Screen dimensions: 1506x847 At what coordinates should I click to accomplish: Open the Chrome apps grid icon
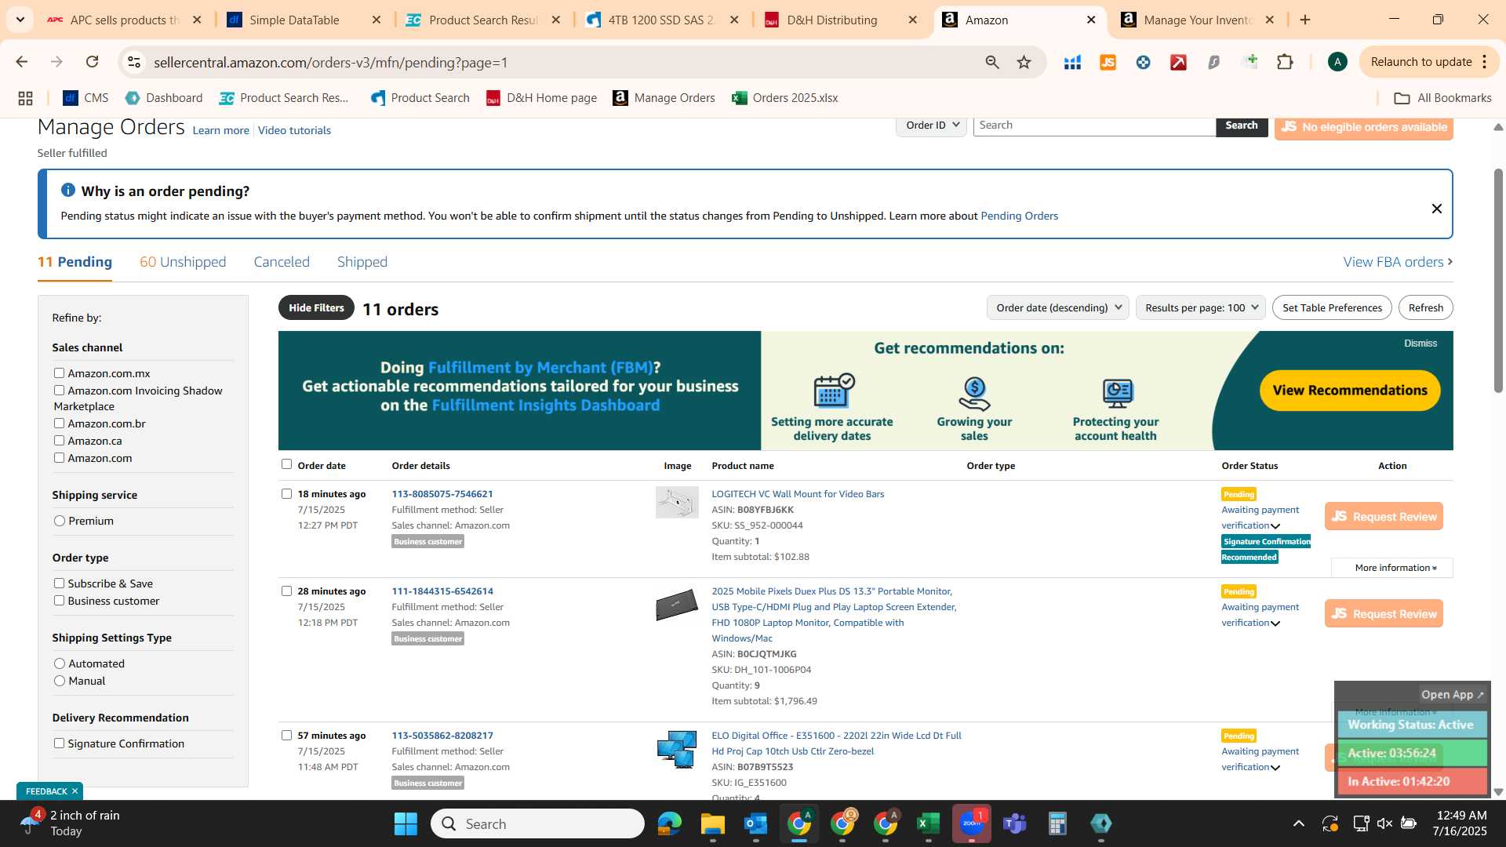click(25, 98)
